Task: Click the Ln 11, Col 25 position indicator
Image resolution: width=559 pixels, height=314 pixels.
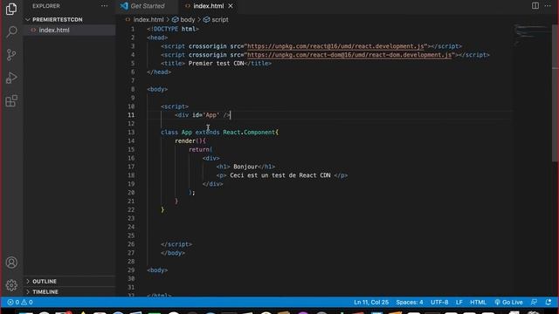Action: click(x=371, y=303)
